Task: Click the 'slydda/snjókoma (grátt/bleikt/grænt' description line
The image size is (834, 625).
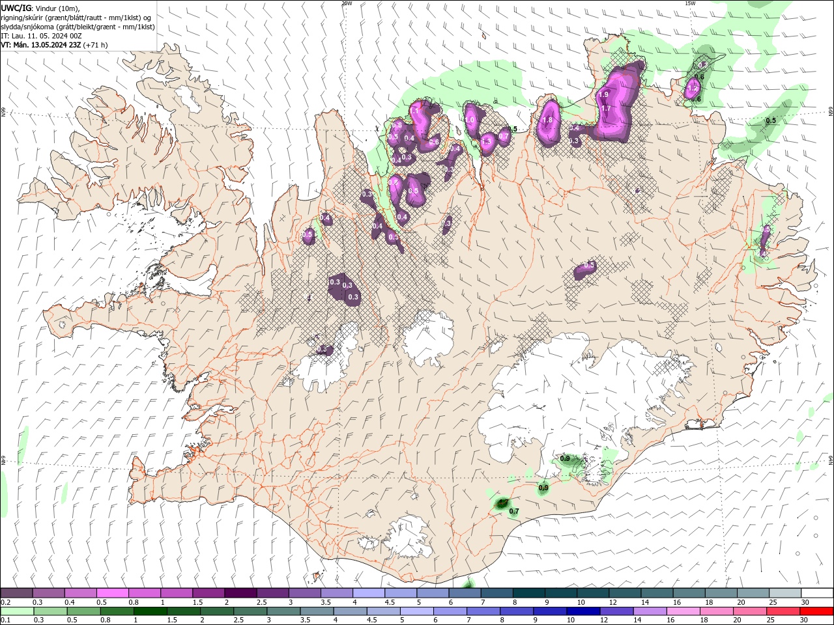Action: [78, 27]
